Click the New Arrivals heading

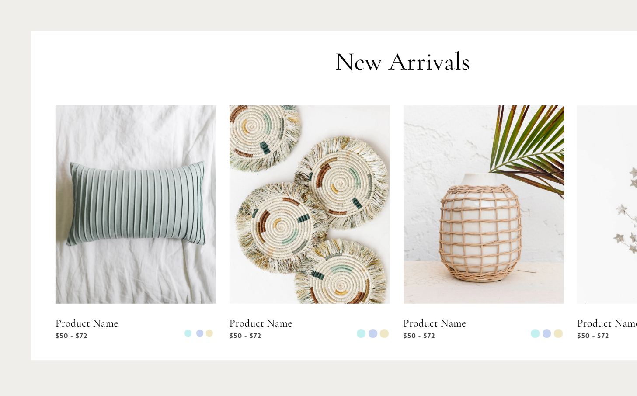point(403,62)
